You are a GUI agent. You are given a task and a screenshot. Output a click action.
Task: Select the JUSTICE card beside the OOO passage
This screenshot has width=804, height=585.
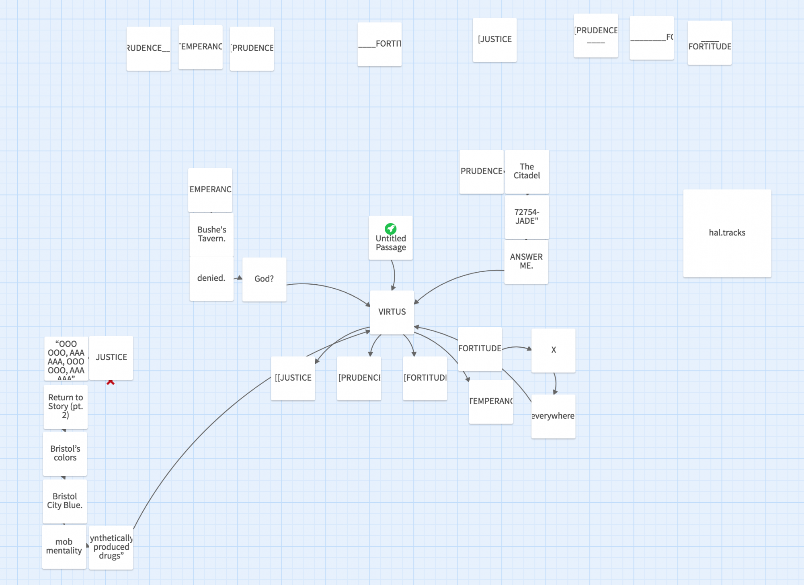(111, 358)
